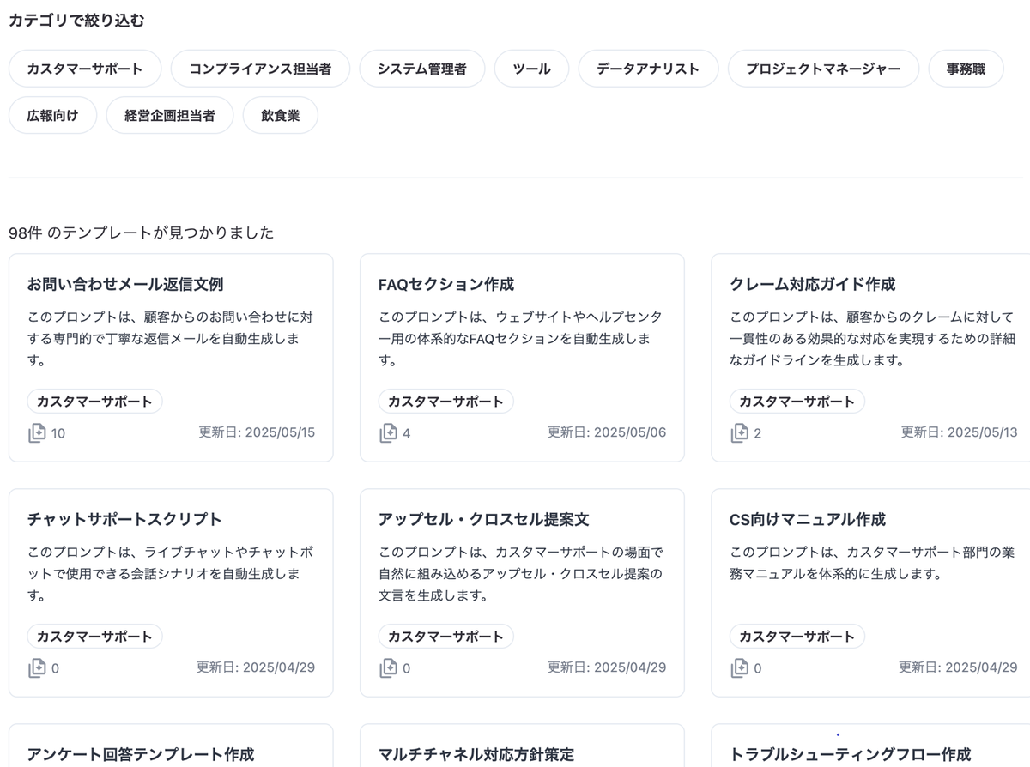Open アンケート回答テンプレート作成 card
This screenshot has height=767, width=1030.
point(171,745)
